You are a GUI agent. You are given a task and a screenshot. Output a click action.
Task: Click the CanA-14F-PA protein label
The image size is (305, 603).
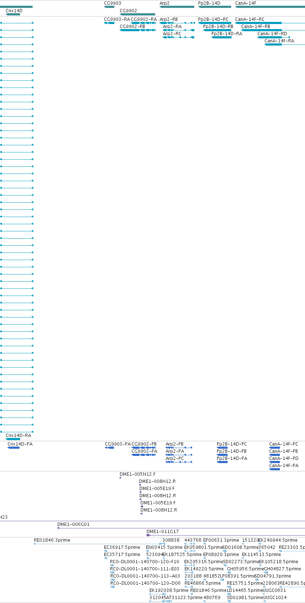(284, 466)
